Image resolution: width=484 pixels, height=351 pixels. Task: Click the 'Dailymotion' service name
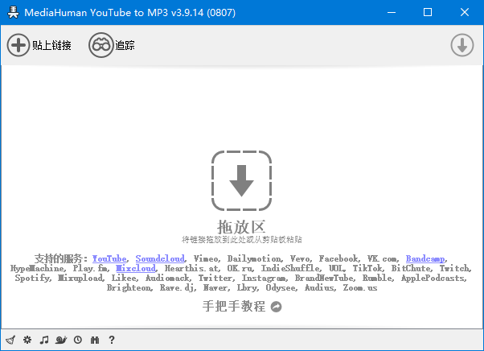[254, 258]
